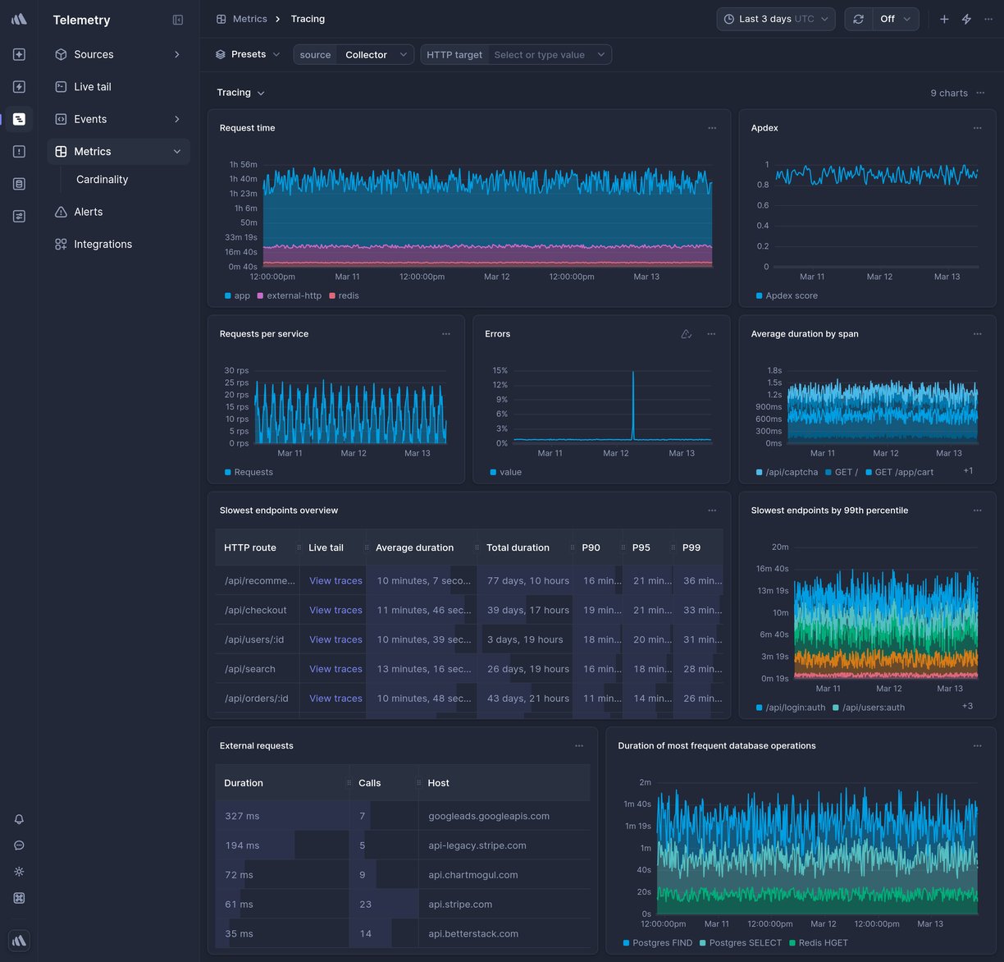
Task: Click the alert bell icon on the Errors chart
Action: 686,333
